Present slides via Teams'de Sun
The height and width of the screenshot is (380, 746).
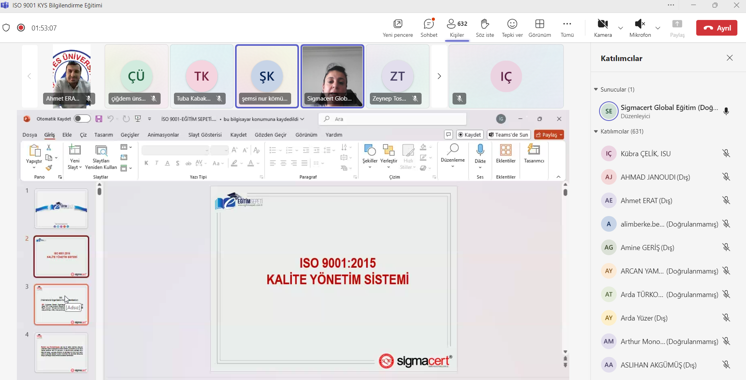[x=508, y=134]
